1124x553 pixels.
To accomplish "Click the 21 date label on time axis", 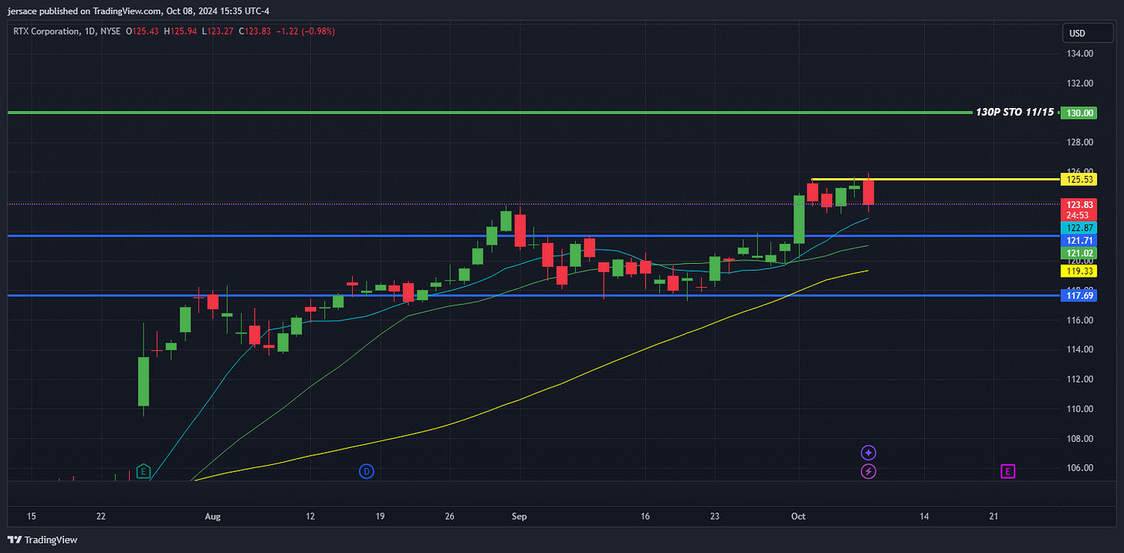I will click(x=994, y=516).
